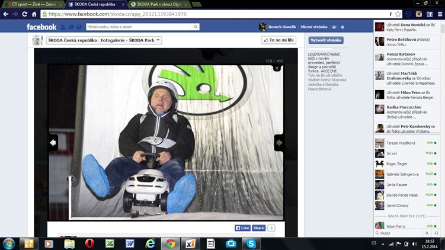Open friend requests icon in Facebook header
The height and width of the screenshot is (250, 445).
[63, 27]
